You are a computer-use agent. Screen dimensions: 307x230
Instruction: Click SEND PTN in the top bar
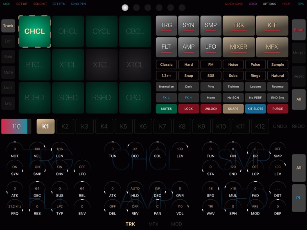(x=78, y=4)
